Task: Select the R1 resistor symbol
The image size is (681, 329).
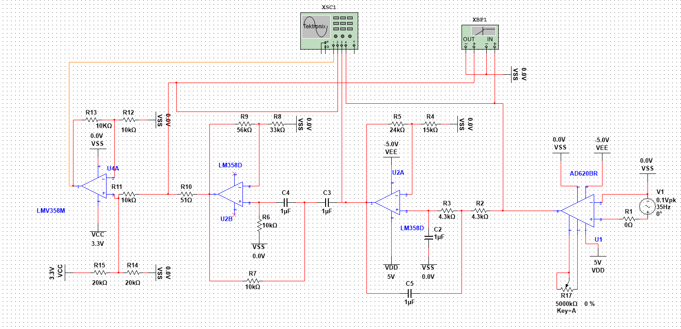Action: tap(628, 219)
